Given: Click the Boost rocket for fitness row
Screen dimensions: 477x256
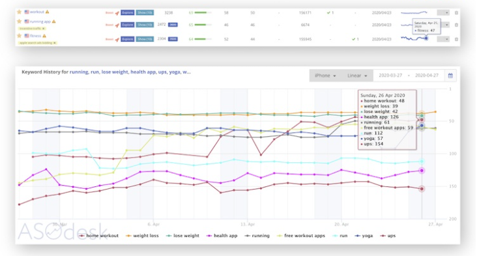Looking at the screenshot, I should (117, 39).
